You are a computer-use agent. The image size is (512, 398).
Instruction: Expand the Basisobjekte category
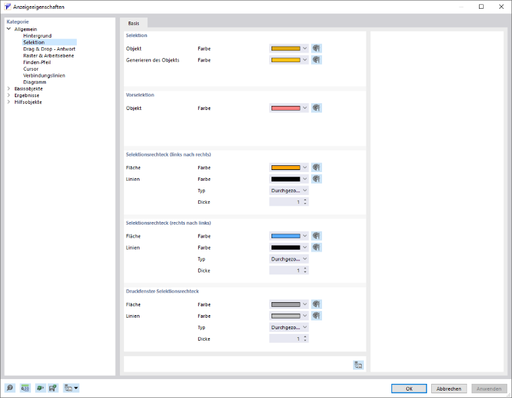[9, 88]
